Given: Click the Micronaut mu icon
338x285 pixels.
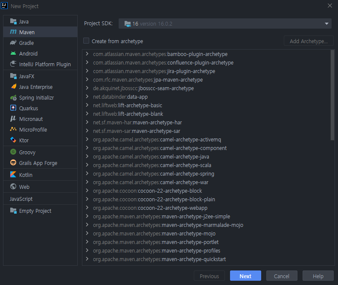Looking at the screenshot, I should coord(13,119).
